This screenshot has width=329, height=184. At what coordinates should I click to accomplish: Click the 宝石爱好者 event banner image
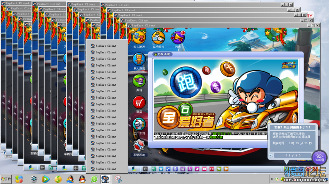click(226, 96)
